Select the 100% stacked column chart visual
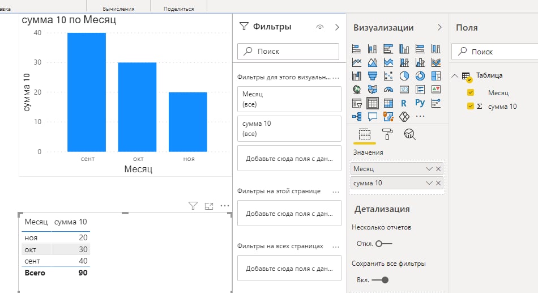The image size is (538, 293). coord(435,49)
